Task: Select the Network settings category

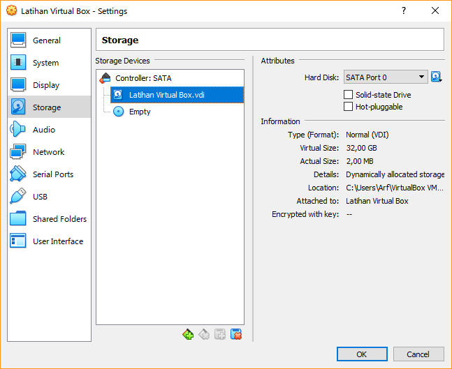Action: pos(48,152)
